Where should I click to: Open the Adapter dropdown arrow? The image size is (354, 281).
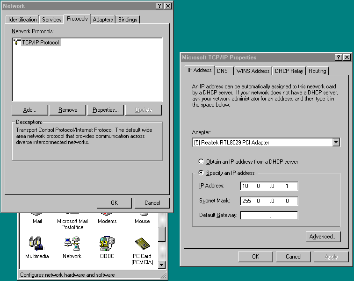336,143
